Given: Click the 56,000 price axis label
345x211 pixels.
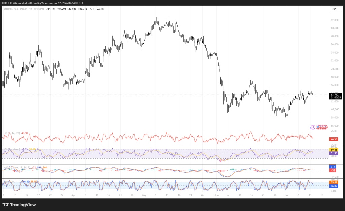Looking at the screenshot, I should pos(335,126).
